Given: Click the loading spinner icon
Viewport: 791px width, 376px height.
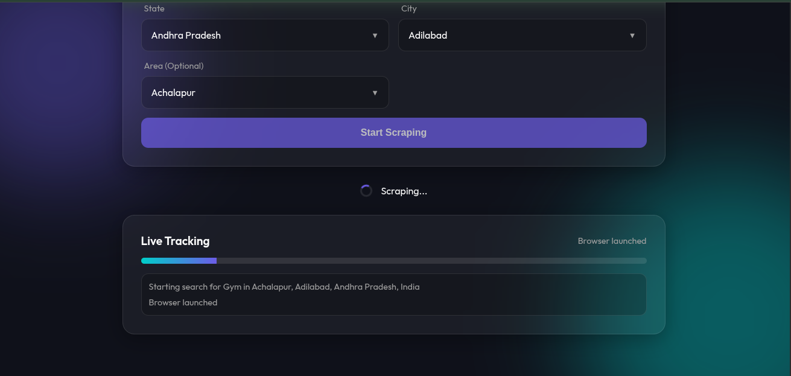Looking at the screenshot, I should 366,191.
